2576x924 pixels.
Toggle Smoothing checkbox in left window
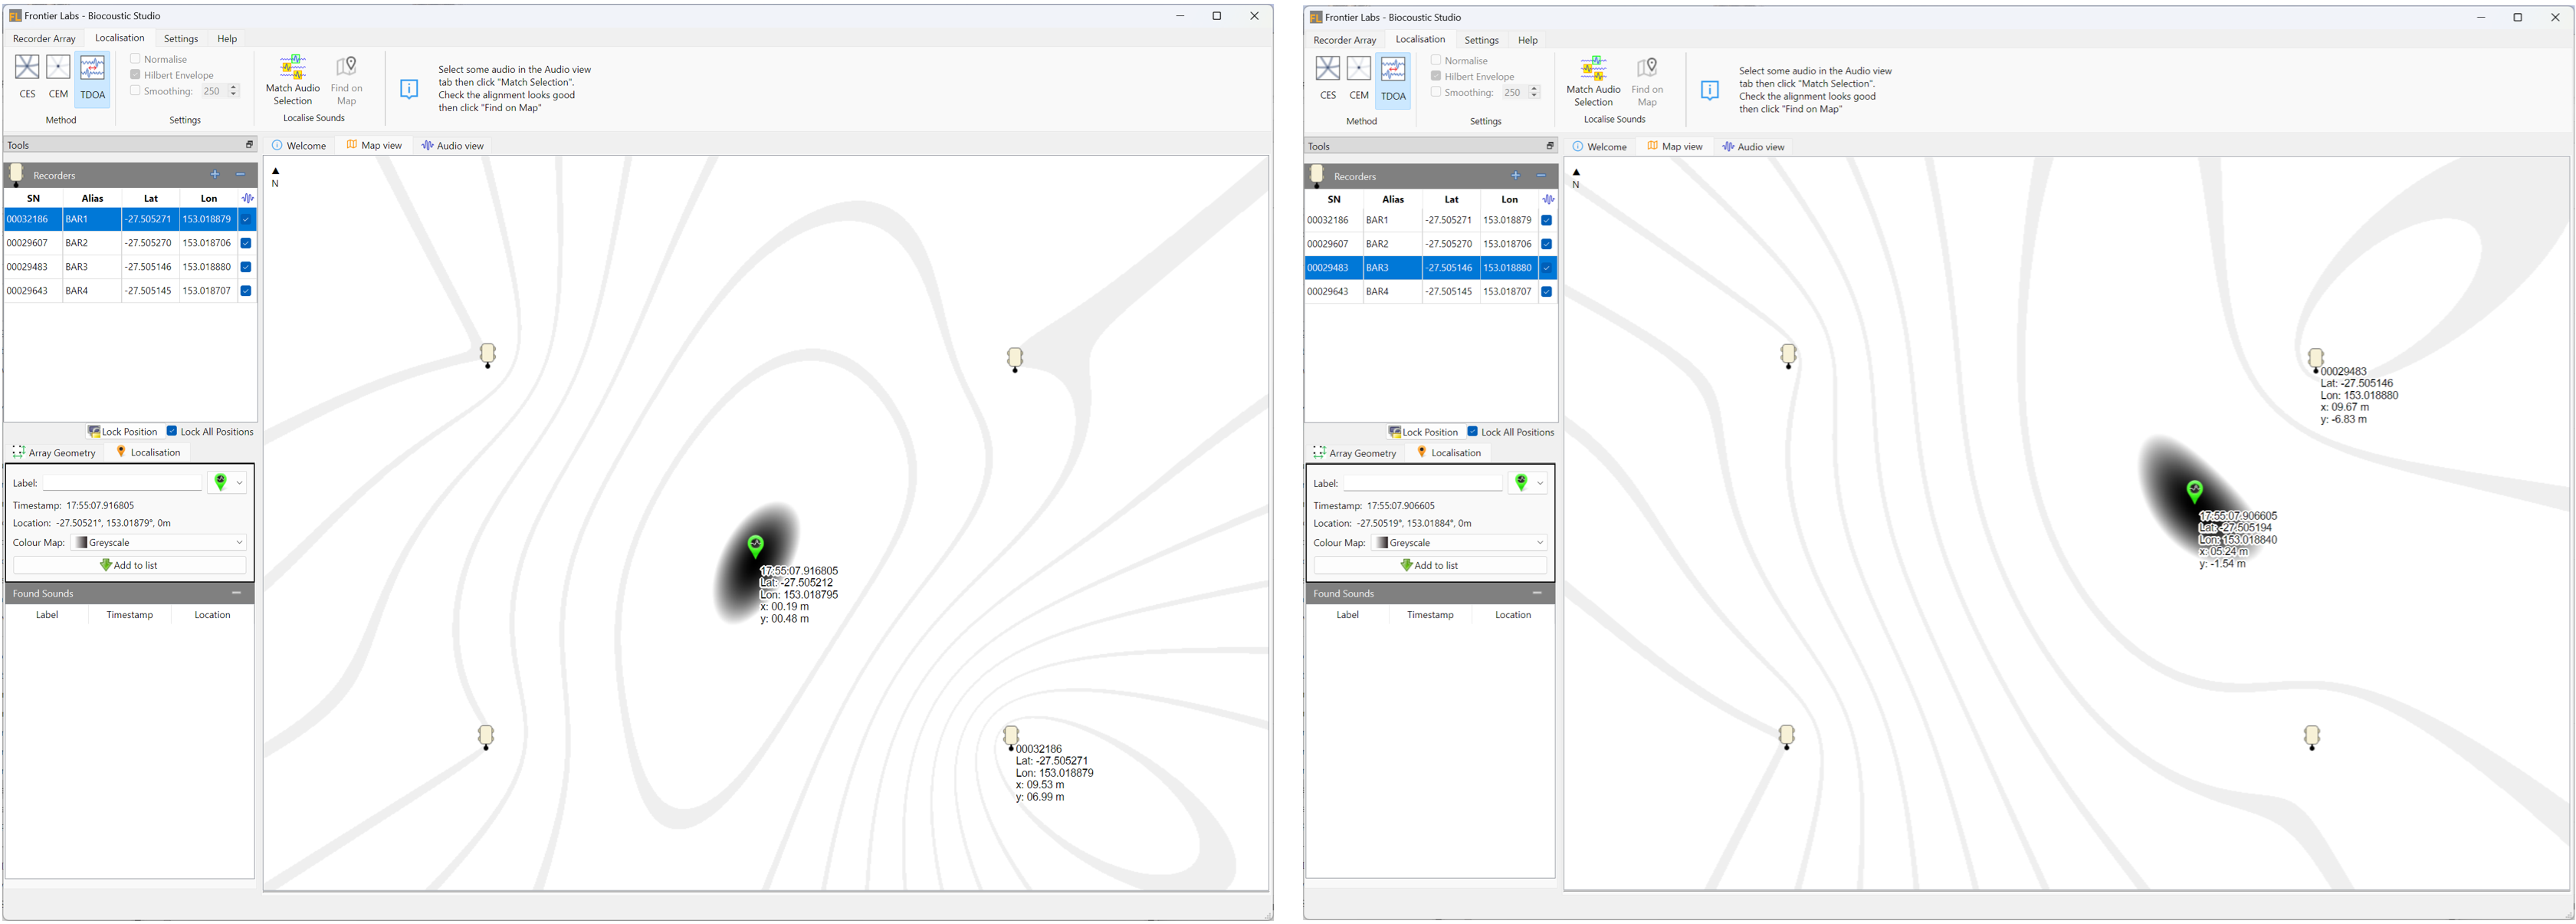pos(135,91)
